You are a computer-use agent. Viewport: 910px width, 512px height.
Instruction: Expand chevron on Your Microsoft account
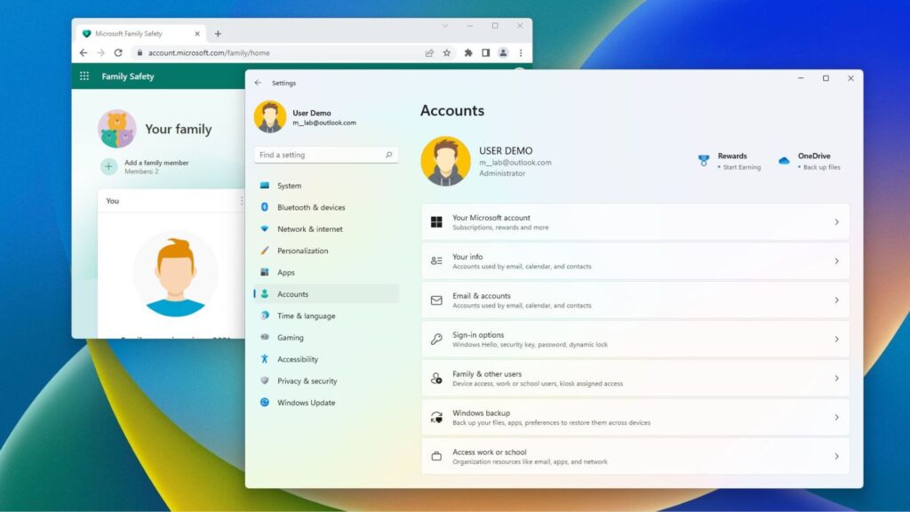click(836, 222)
